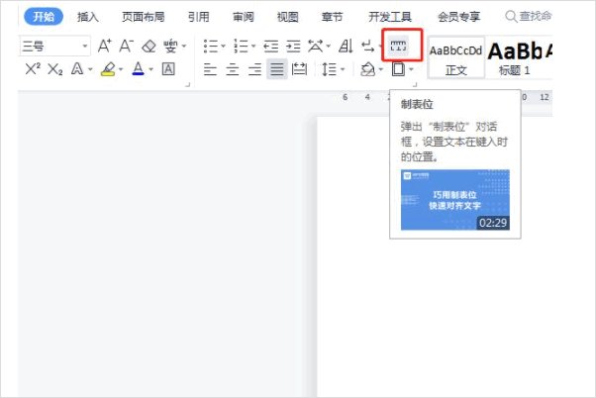Viewport: 596px width, 398px height.
Task: Increase font size with A+ icon
Action: click(x=105, y=46)
